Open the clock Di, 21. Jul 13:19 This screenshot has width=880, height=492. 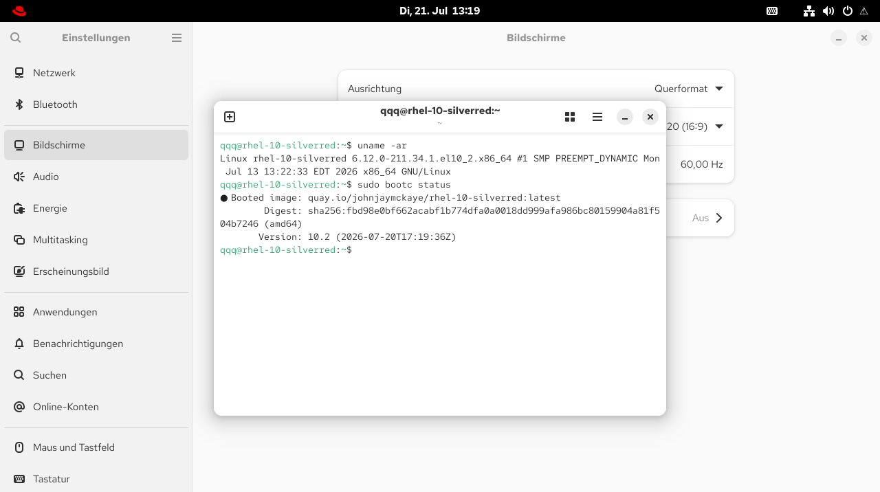(440, 11)
